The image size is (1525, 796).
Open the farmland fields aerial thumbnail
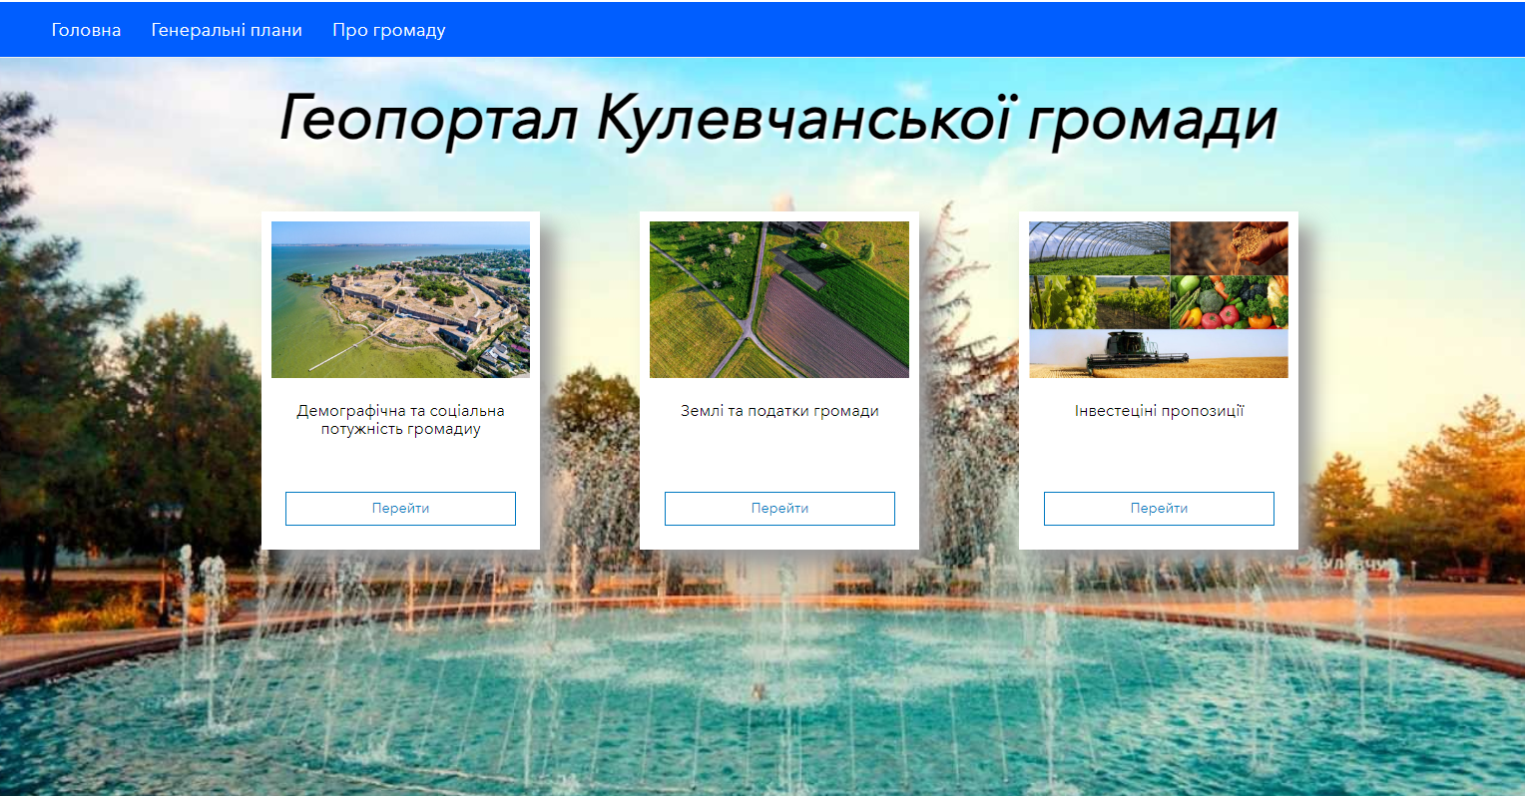pyautogui.click(x=779, y=299)
